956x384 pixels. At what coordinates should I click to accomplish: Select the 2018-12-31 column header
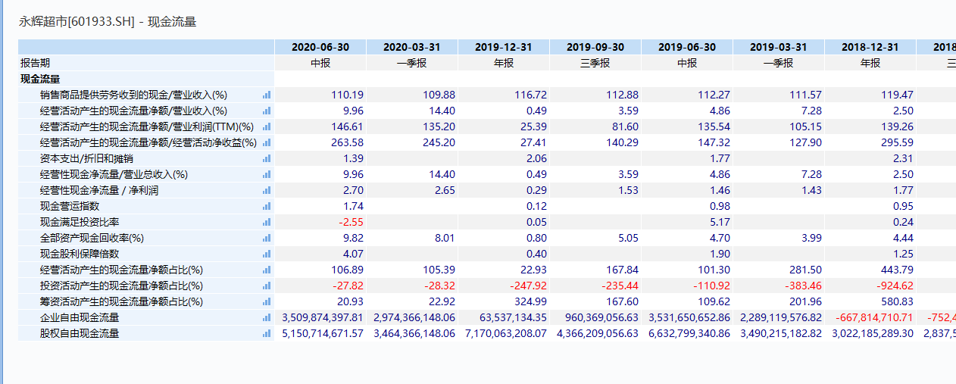(x=870, y=47)
